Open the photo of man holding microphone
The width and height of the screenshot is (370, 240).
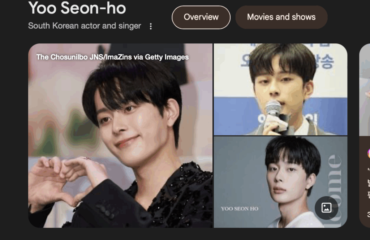pos(280,89)
